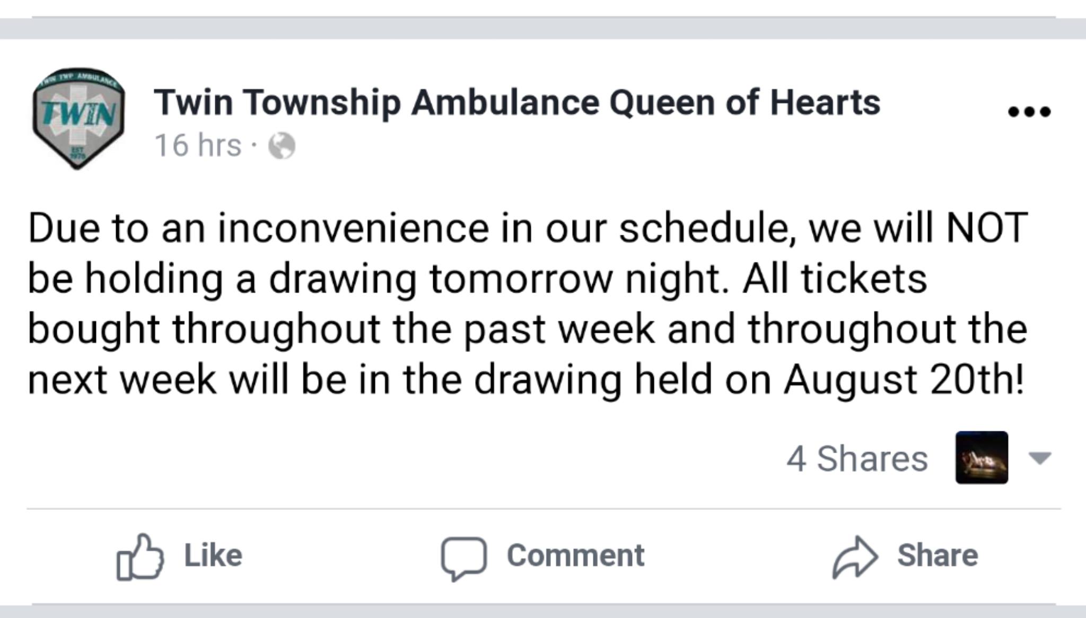Expand the dropdown arrow beside the profile thumbnail
Viewport: 1086px width, 618px height.
coord(1040,458)
